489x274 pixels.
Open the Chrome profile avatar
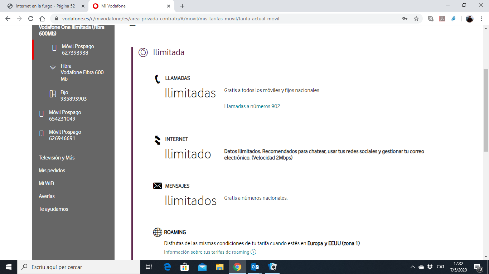469,19
